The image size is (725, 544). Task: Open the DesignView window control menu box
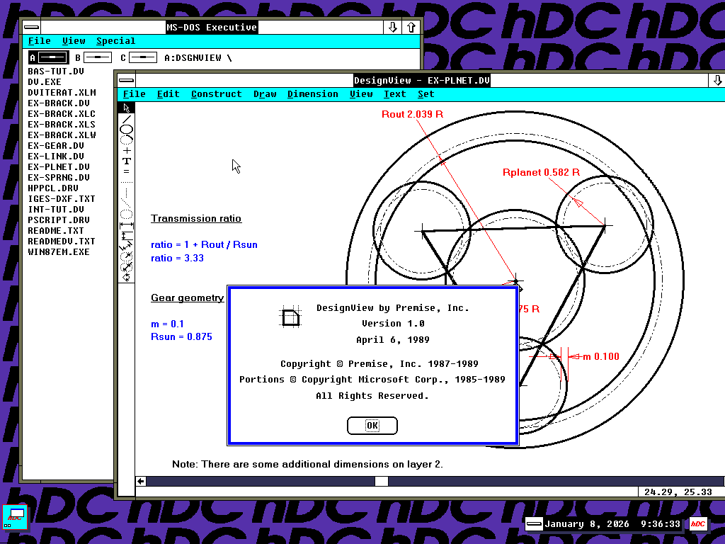(x=126, y=80)
